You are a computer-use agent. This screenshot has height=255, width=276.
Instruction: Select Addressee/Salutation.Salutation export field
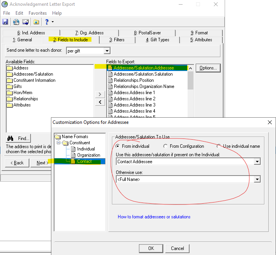[141, 74]
